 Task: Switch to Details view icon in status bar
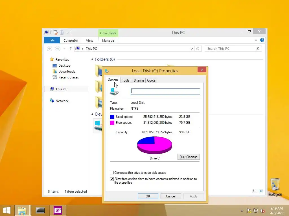tap(255, 191)
